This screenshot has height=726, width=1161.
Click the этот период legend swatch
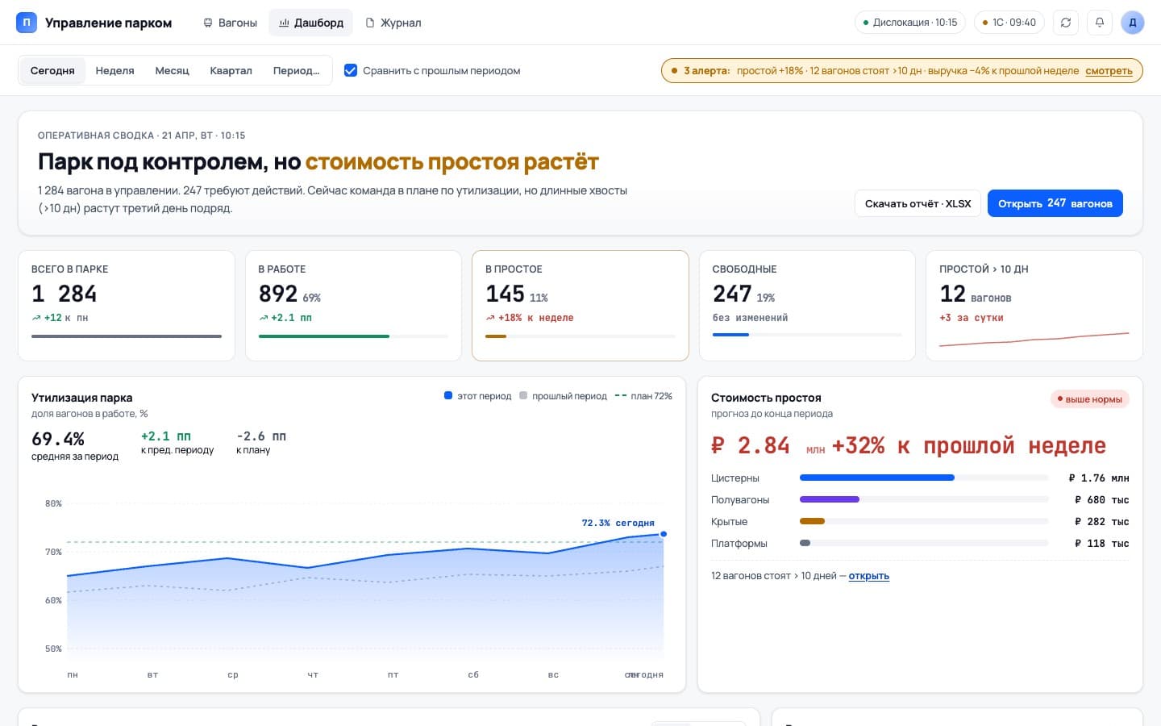[448, 396]
